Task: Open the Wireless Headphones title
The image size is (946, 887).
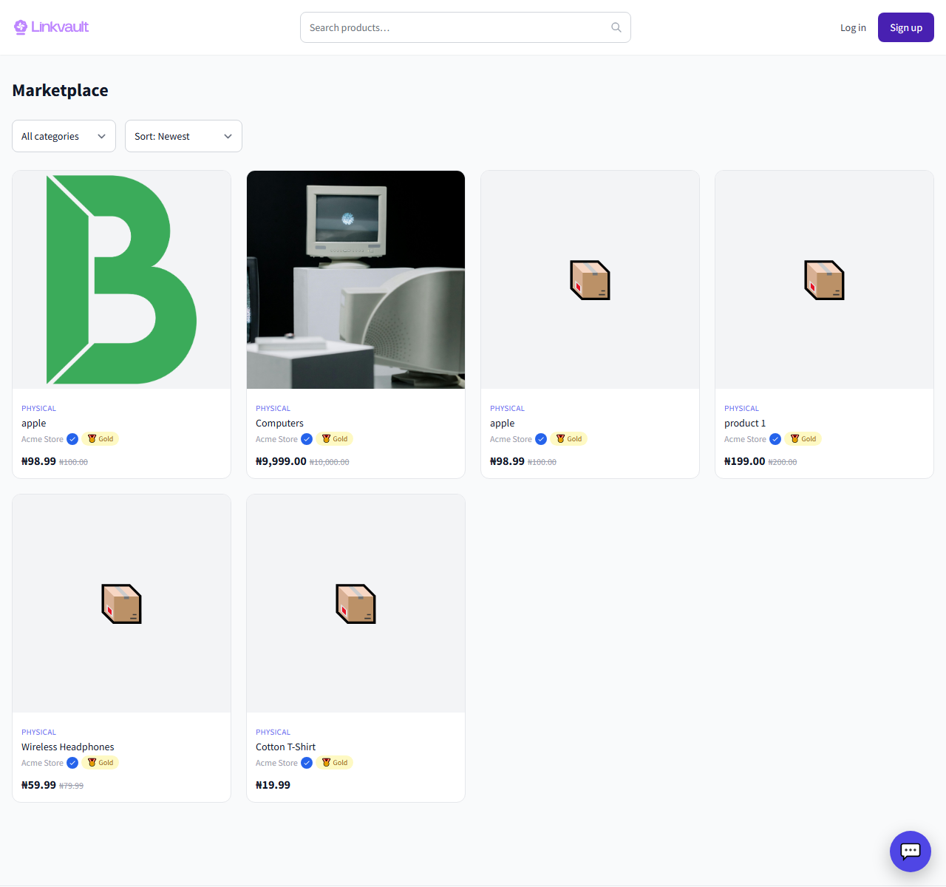Action: 68,747
